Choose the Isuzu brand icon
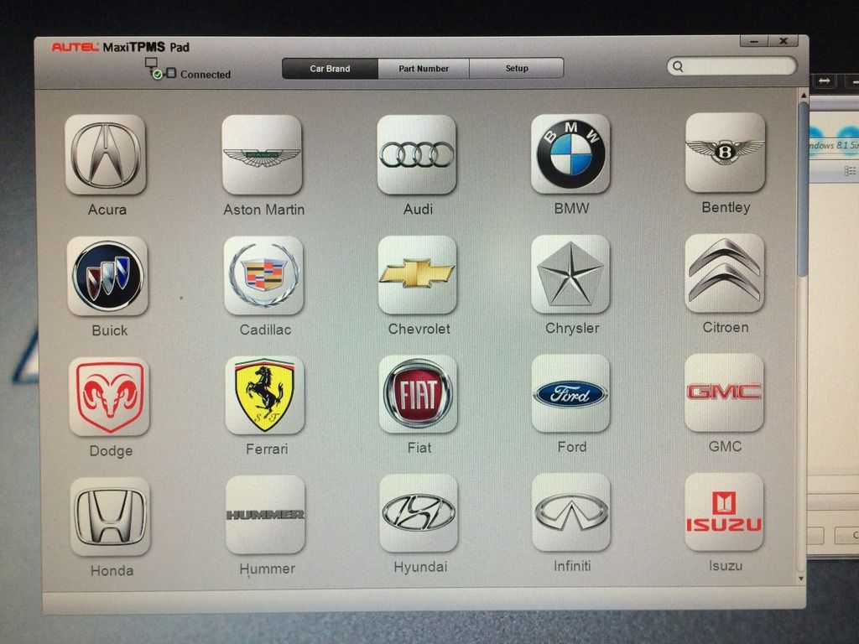This screenshot has height=644, width=859. click(x=724, y=512)
